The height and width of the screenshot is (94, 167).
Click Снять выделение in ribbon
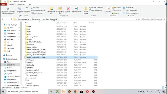(x=130, y=10)
